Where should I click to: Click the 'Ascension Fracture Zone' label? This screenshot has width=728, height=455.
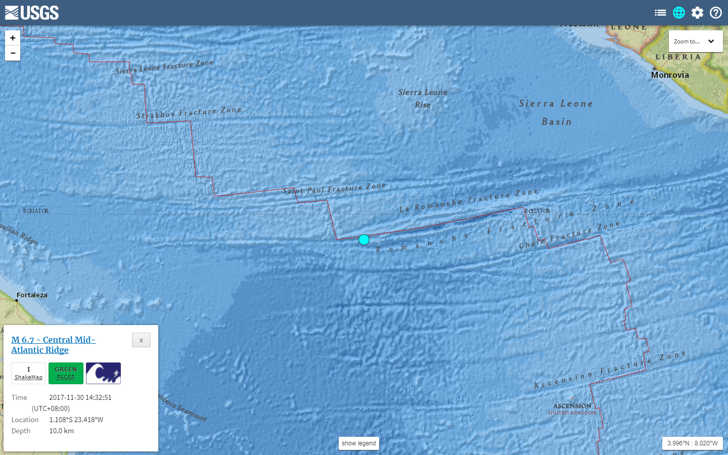click(610, 370)
